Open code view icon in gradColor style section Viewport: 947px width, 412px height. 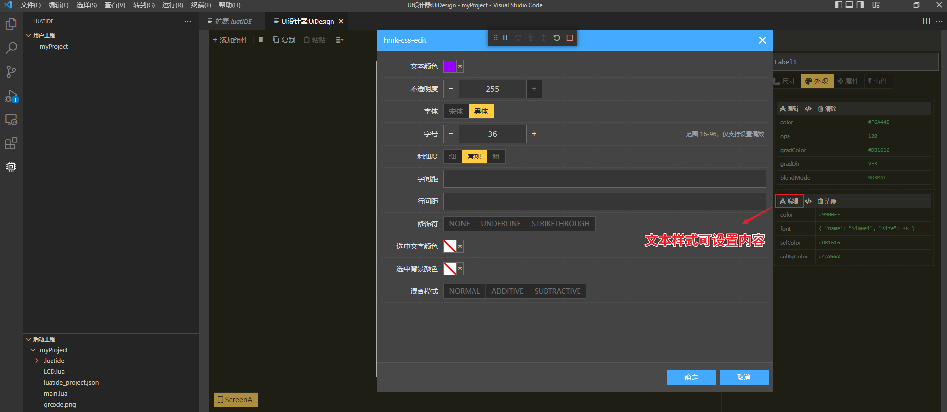coord(808,109)
